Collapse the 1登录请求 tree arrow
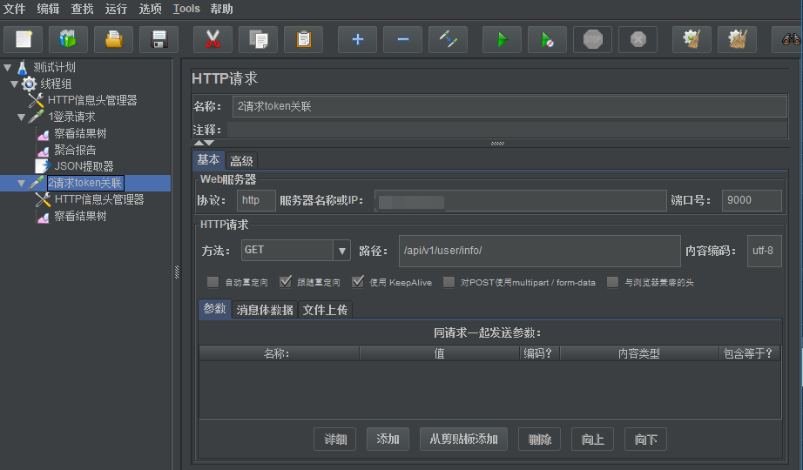 coord(22,117)
